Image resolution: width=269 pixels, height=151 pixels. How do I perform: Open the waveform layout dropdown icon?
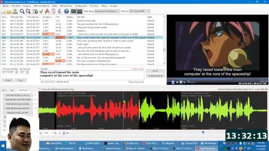(68, 133)
